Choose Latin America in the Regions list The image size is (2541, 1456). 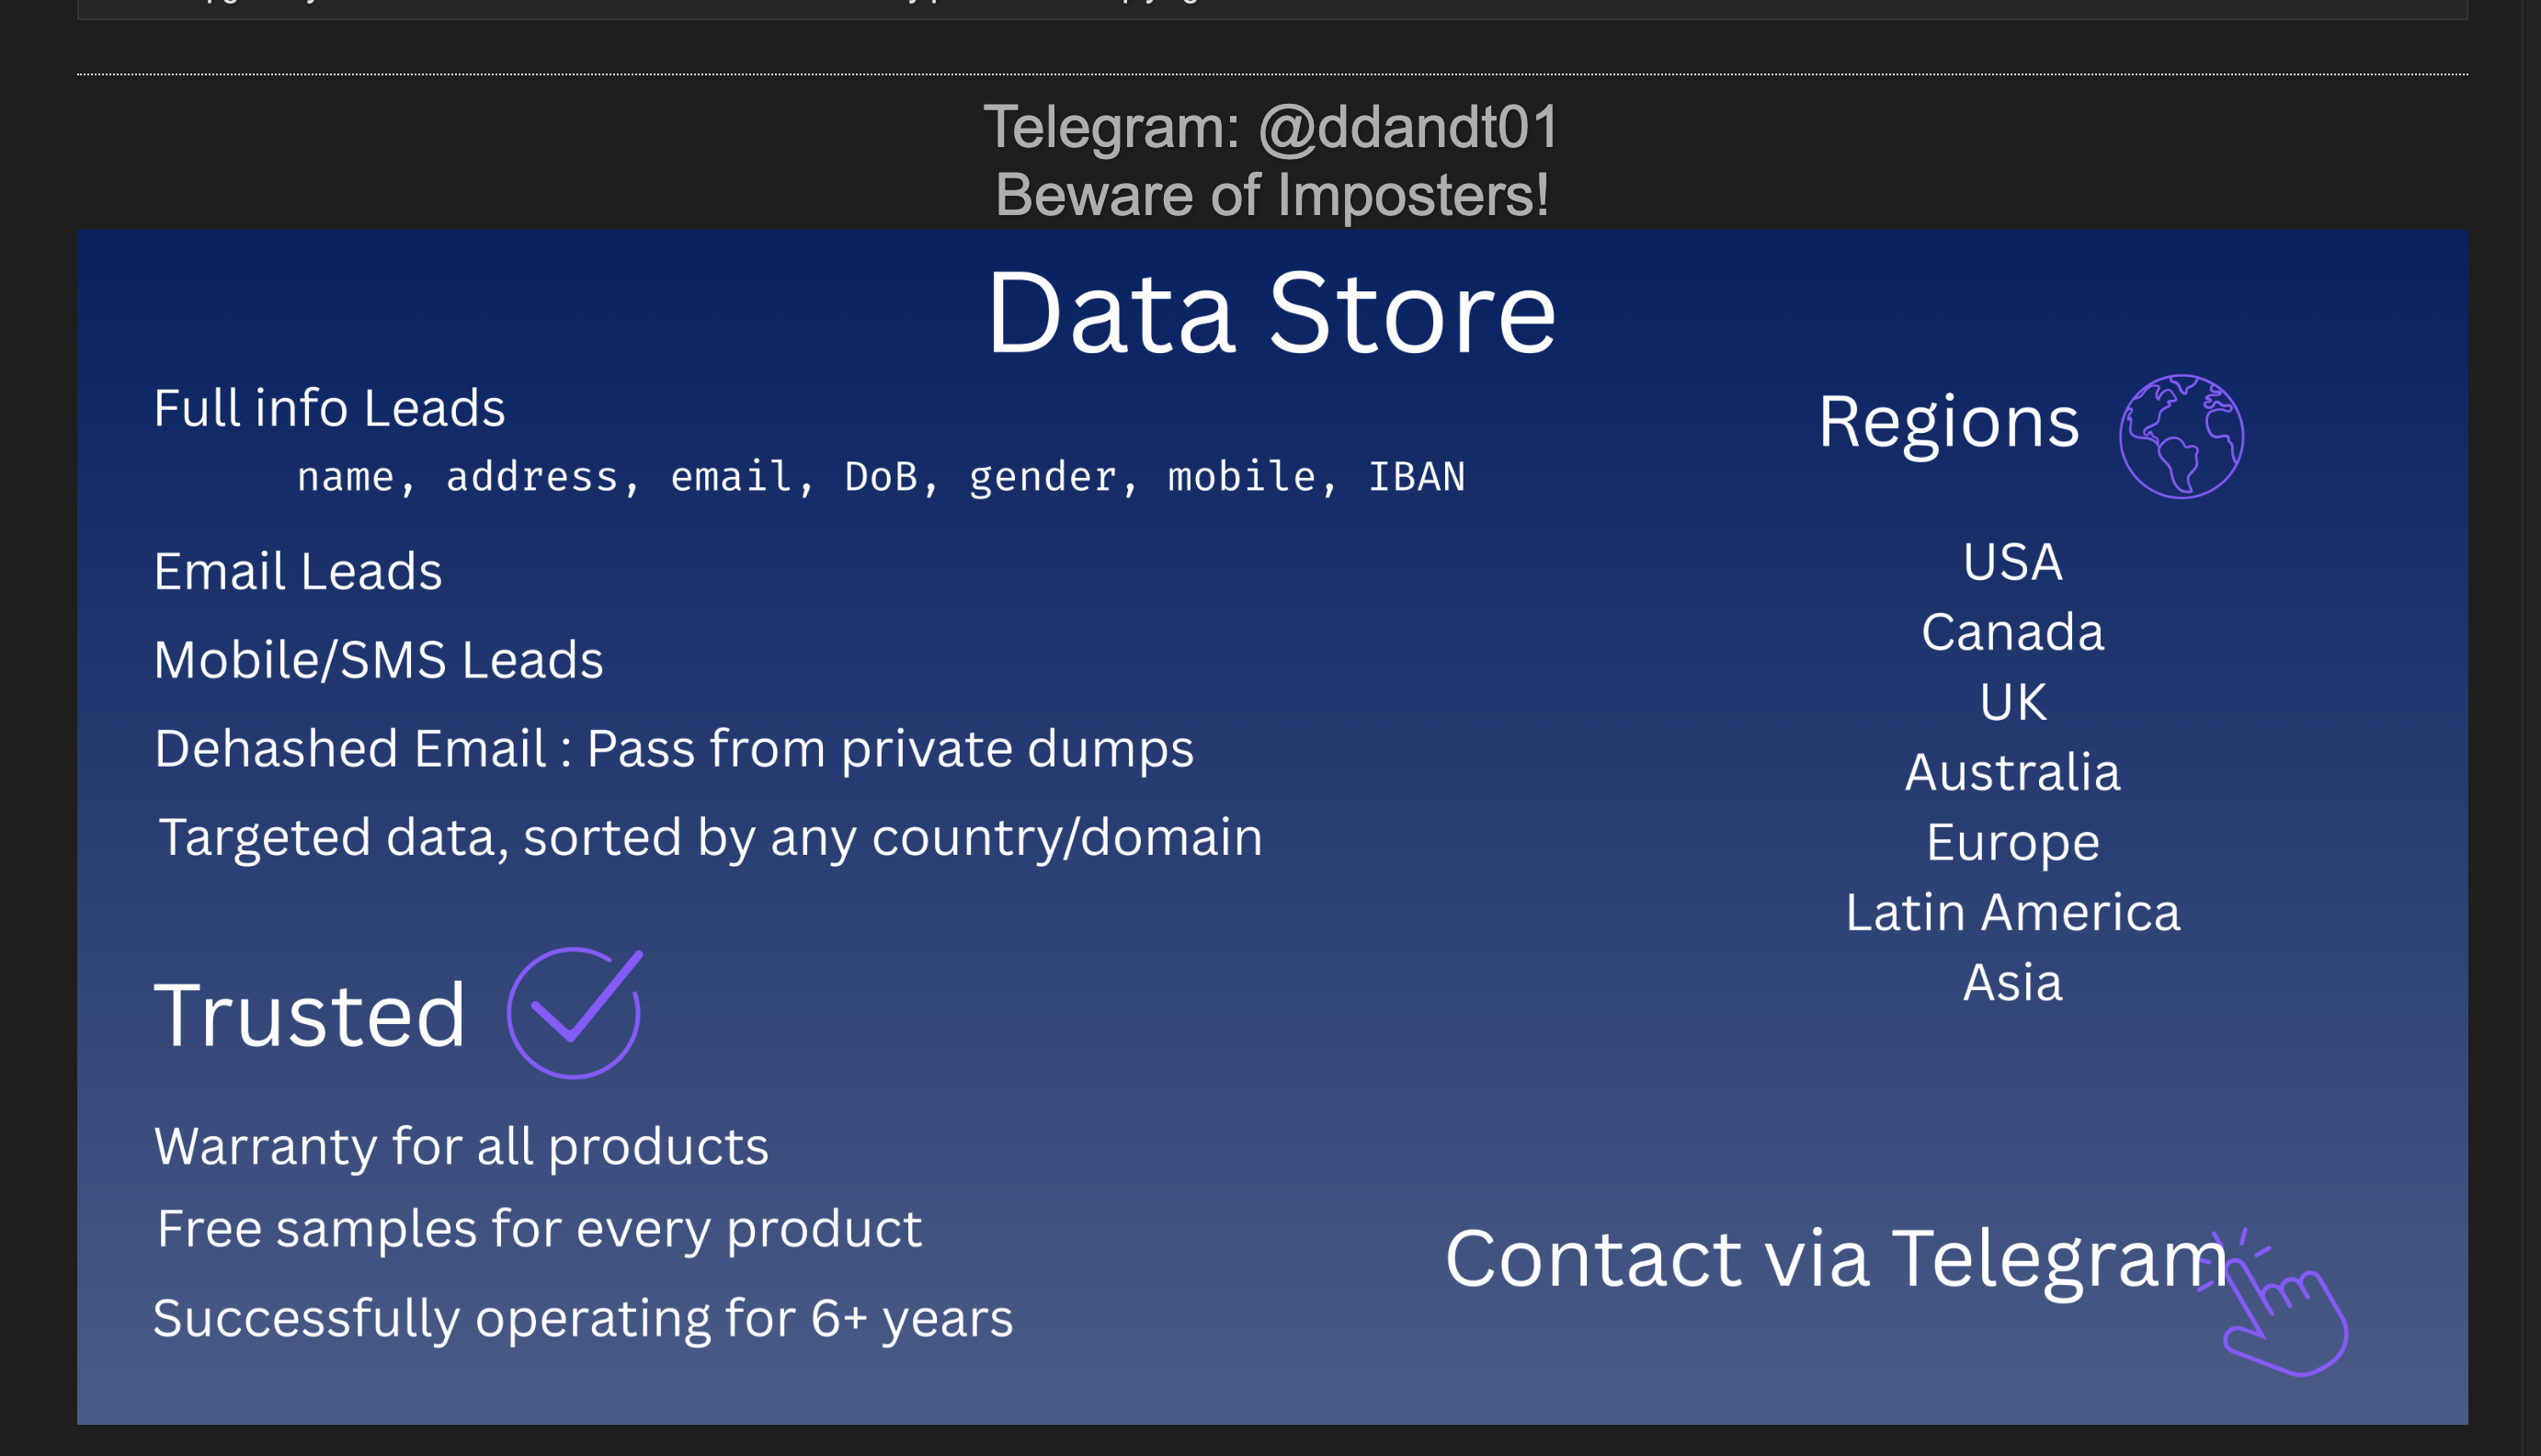pos(2013,912)
